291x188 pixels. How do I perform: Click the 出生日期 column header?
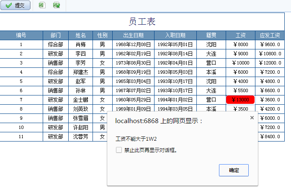point(133,35)
